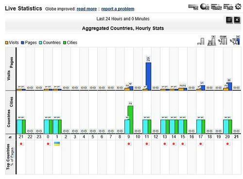Viewport: 243px width, 179px height.
Task: Click hour label '9' on the axis
Action: click(x=129, y=137)
